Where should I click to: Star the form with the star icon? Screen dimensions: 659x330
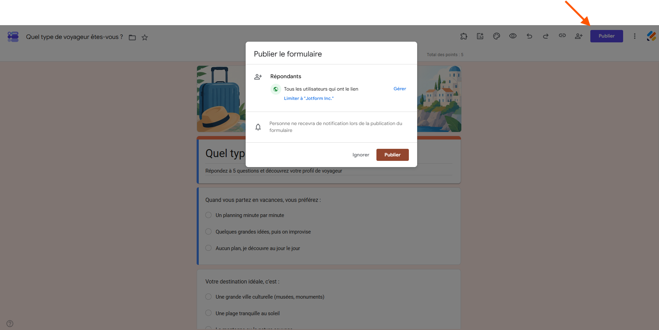point(145,37)
